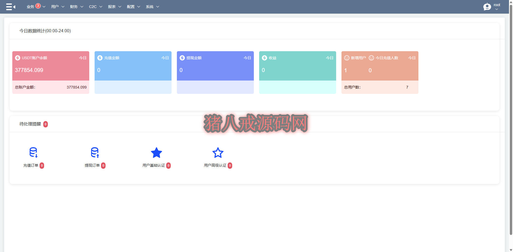Expand the 财务 menu chevron
This screenshot has height=252, width=513.
pyautogui.click(x=82, y=7)
